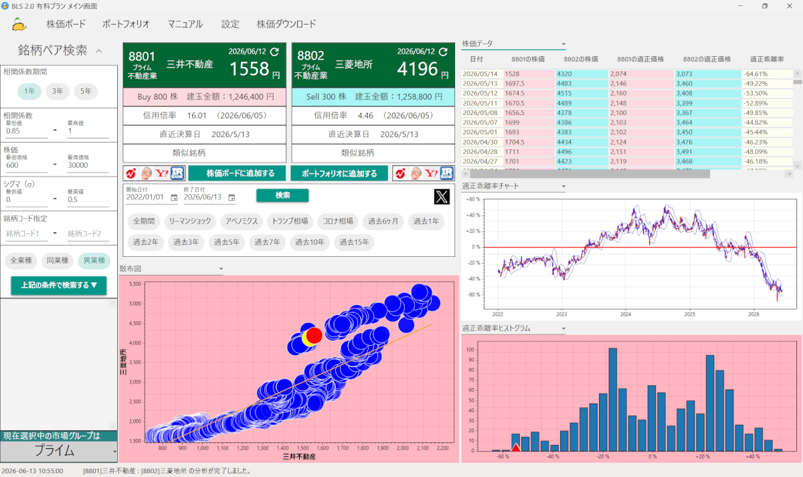Image resolution: width=803 pixels, height=477 pixels.
Task: Refresh the 8801 price with reload icon
Action: click(x=274, y=51)
